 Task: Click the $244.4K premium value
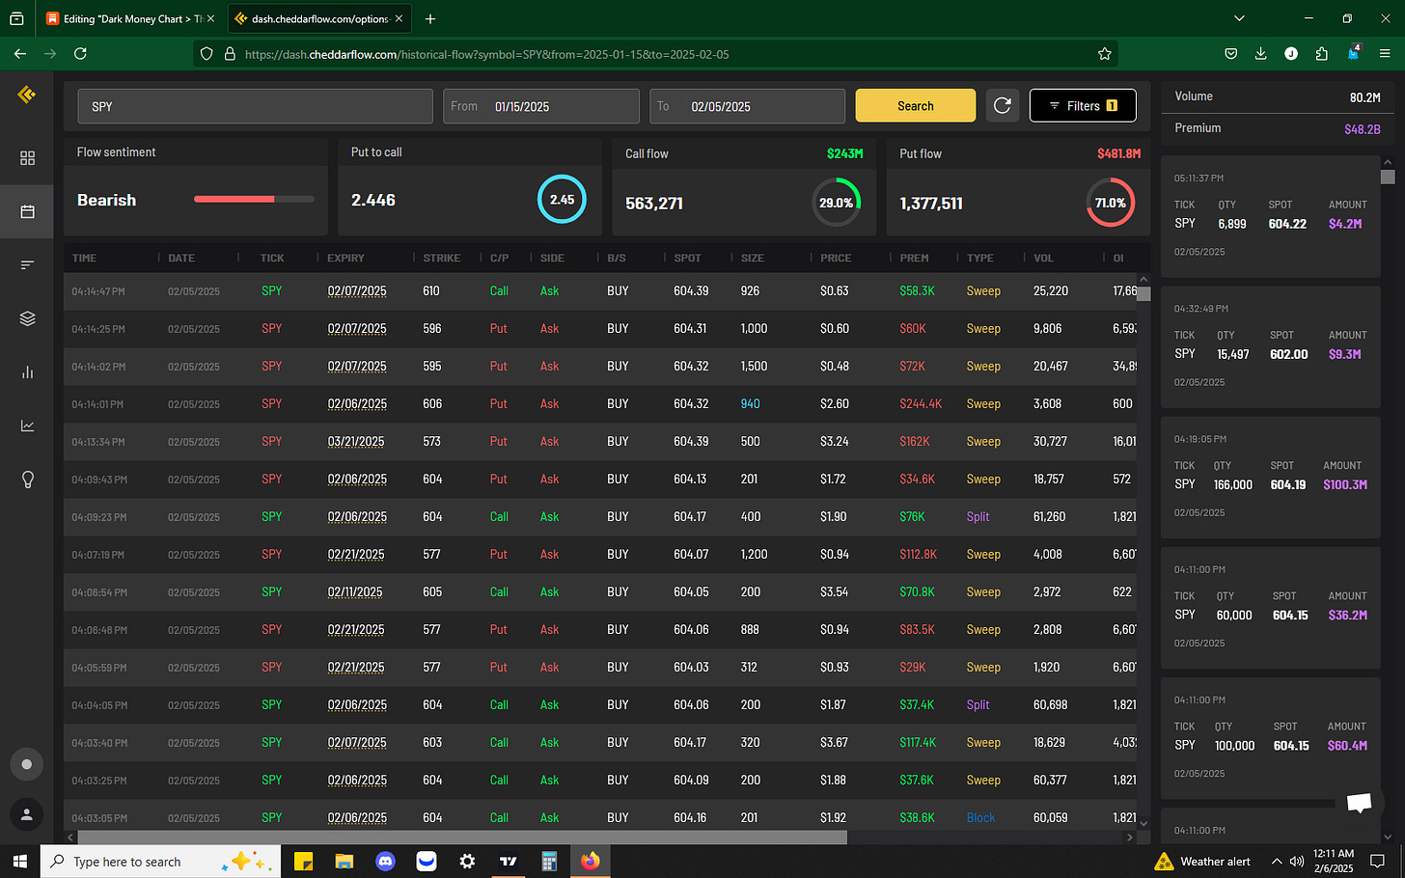(x=921, y=404)
